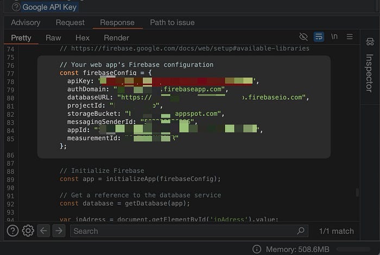Toggle show non-printable \n characters
The image size is (380, 255).
coord(334,36)
